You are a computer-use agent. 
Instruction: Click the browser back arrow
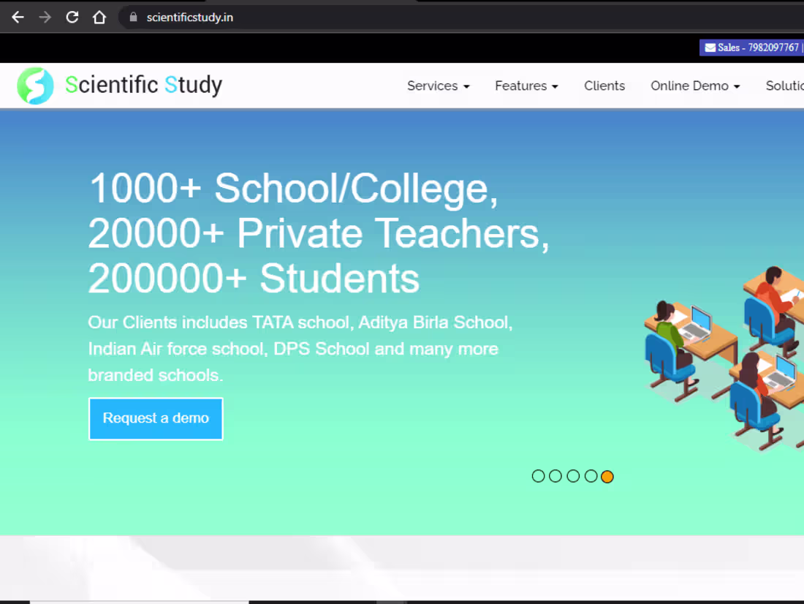[17, 17]
